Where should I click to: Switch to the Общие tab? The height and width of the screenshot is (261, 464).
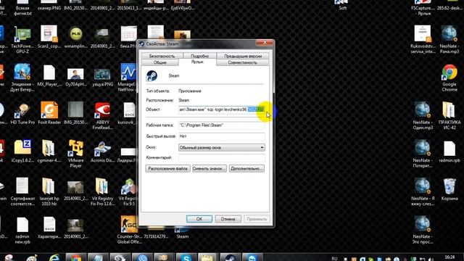click(x=160, y=62)
